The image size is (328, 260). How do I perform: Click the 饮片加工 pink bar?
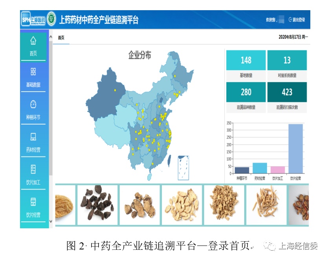click(x=278, y=170)
